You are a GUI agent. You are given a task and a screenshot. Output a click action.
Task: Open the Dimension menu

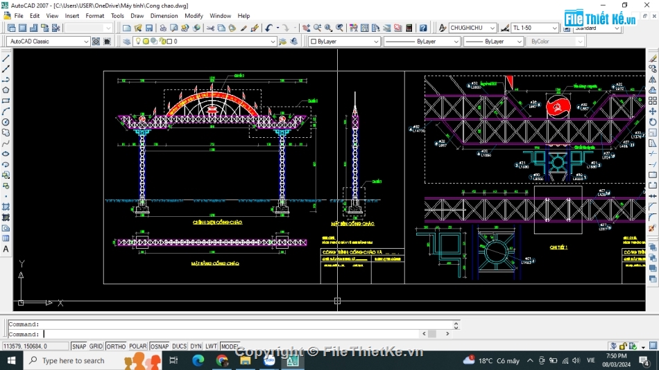coord(164,16)
